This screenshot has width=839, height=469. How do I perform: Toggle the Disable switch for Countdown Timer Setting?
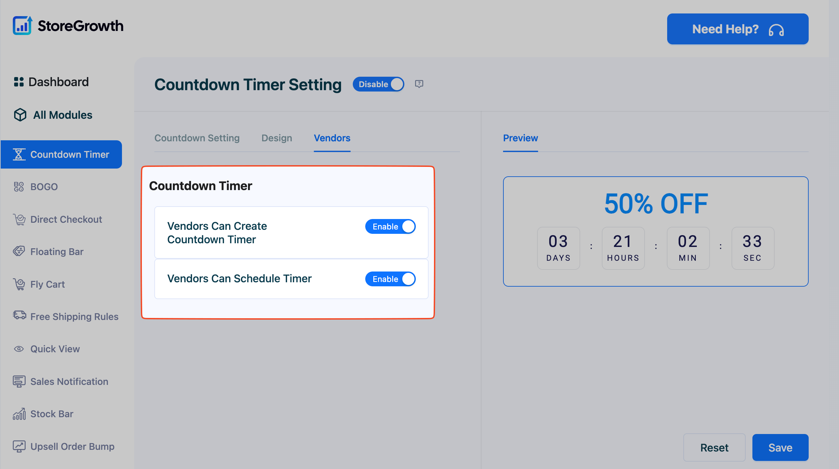coord(378,84)
